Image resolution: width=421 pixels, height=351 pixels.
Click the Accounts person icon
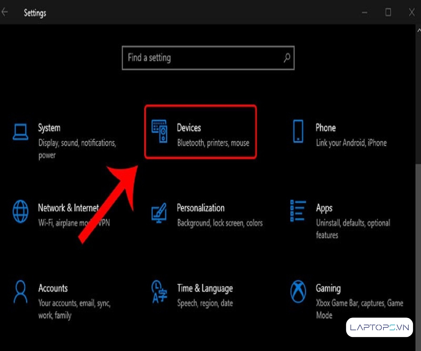click(x=20, y=291)
